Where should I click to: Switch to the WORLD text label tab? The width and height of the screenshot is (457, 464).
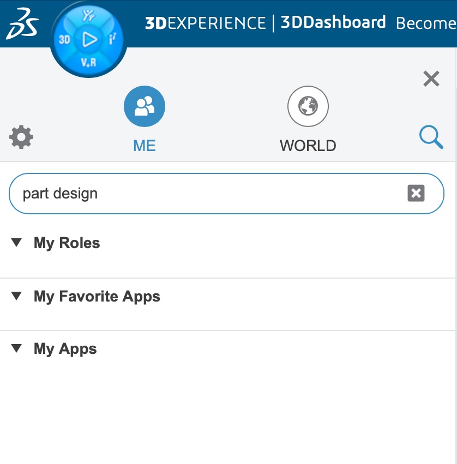[308, 146]
